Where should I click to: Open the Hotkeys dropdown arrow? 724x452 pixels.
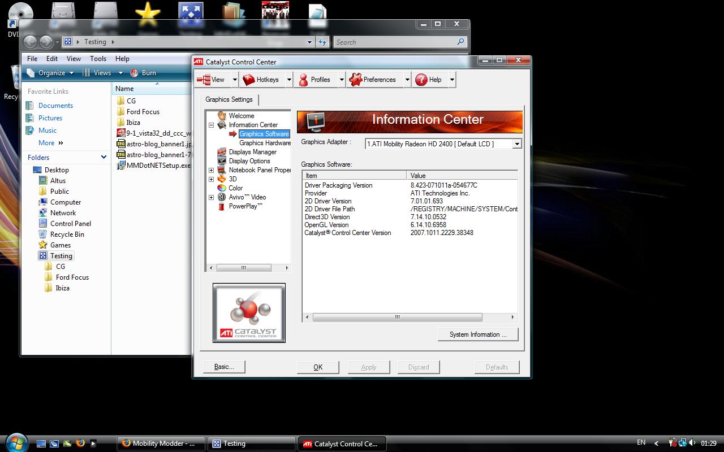click(x=289, y=80)
